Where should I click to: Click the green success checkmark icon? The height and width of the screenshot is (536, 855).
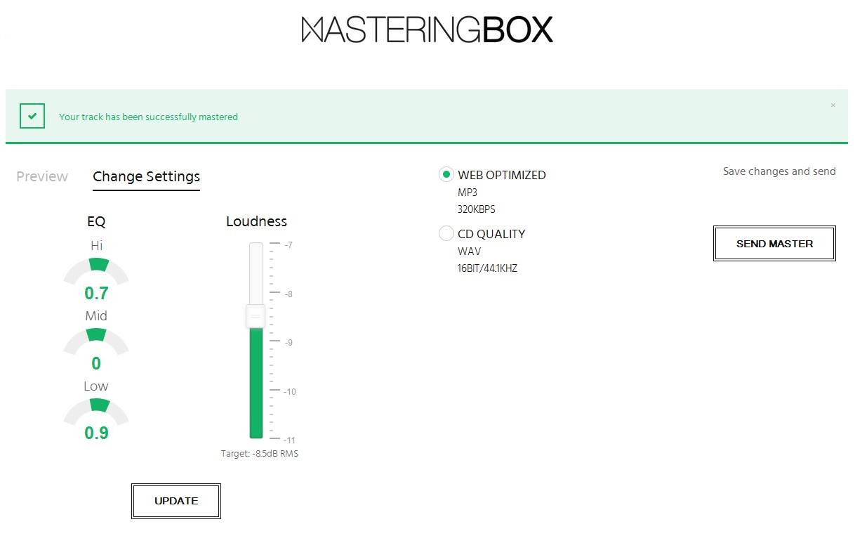tap(32, 116)
